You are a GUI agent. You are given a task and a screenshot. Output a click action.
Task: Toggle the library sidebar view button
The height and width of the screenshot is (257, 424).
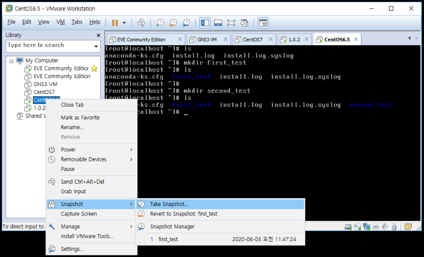pyautogui.click(x=205, y=23)
